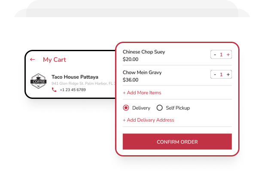Click the My Cart header title
The image size is (264, 181).
pyautogui.click(x=55, y=60)
